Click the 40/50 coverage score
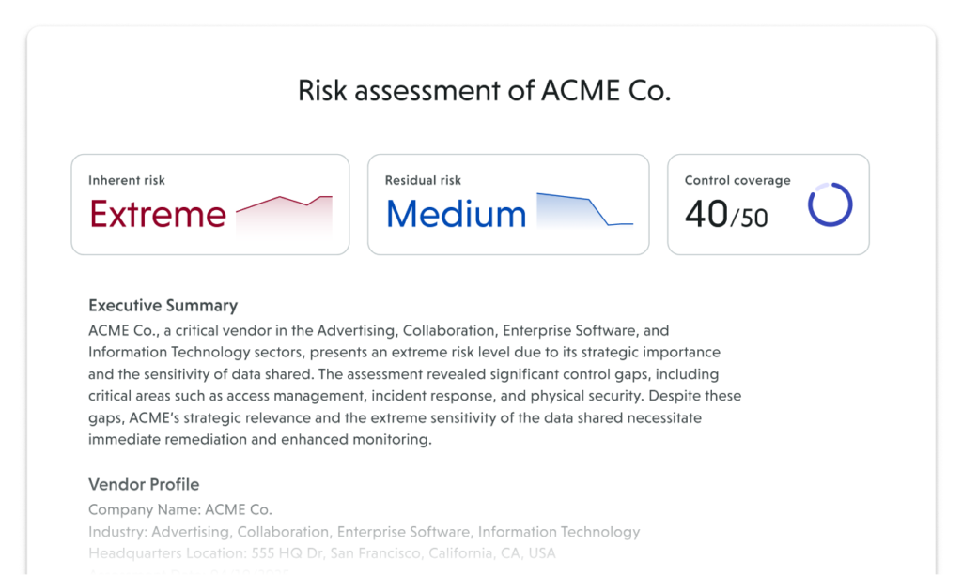 click(x=725, y=215)
